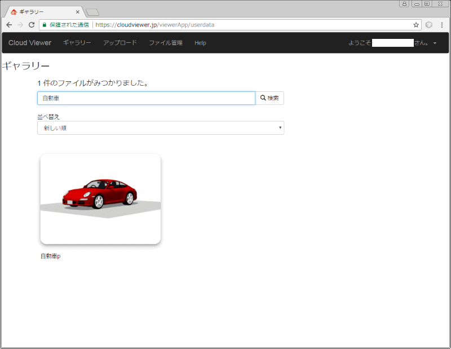Open the ファイル管理 menu item
Viewport: 451px width, 349px height.
(166, 43)
